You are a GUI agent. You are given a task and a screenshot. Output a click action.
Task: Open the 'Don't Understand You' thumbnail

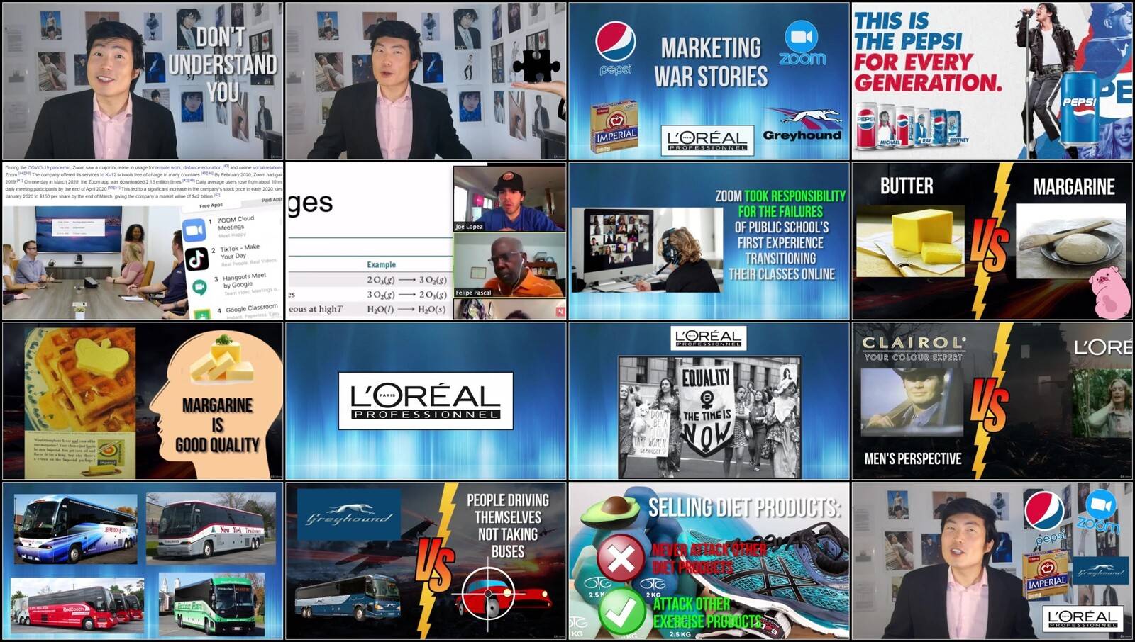click(143, 81)
